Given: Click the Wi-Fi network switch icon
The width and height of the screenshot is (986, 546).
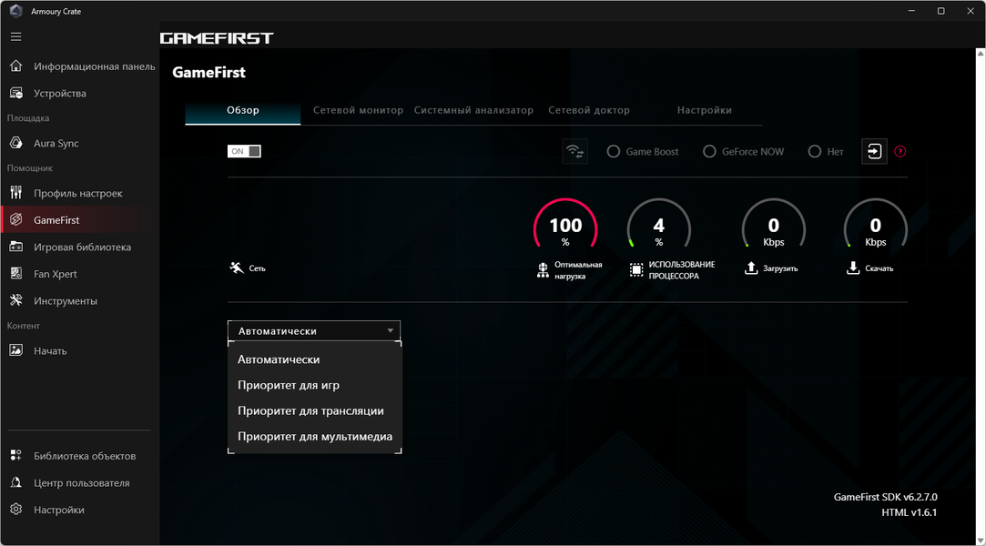Looking at the screenshot, I should pos(574,151).
